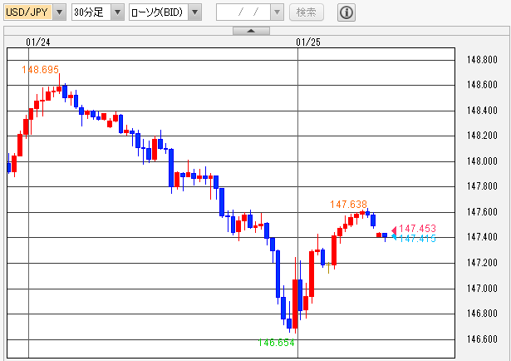The image size is (511, 361).
Task: Click the cyan 147.415 price marker
Action: [x=414, y=239]
